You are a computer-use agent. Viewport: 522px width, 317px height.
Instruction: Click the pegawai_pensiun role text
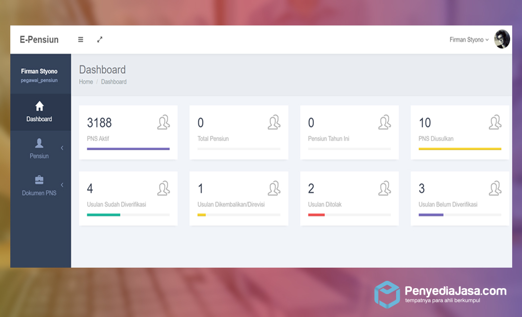click(x=39, y=80)
